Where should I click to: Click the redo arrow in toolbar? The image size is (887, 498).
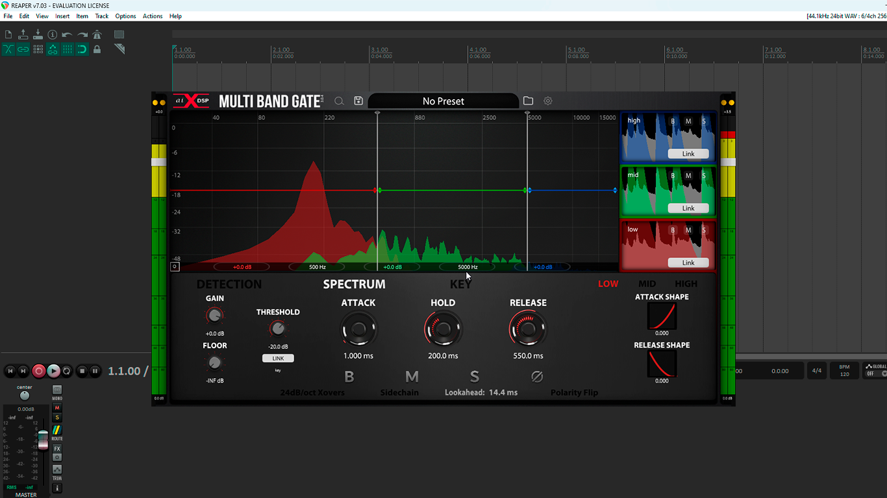[x=82, y=34]
